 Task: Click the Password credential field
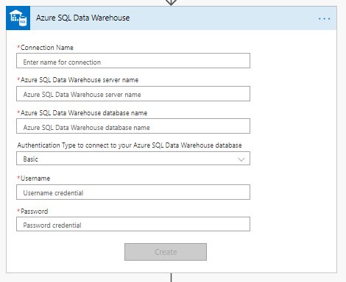click(x=133, y=224)
